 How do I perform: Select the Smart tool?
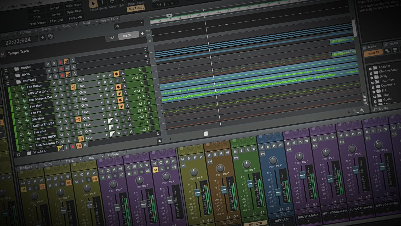[x=93, y=4]
